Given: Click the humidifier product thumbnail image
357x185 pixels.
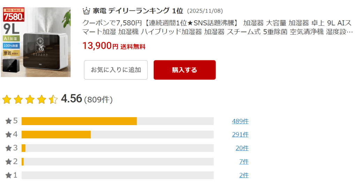Looking at the screenshot, I should click(x=36, y=42).
